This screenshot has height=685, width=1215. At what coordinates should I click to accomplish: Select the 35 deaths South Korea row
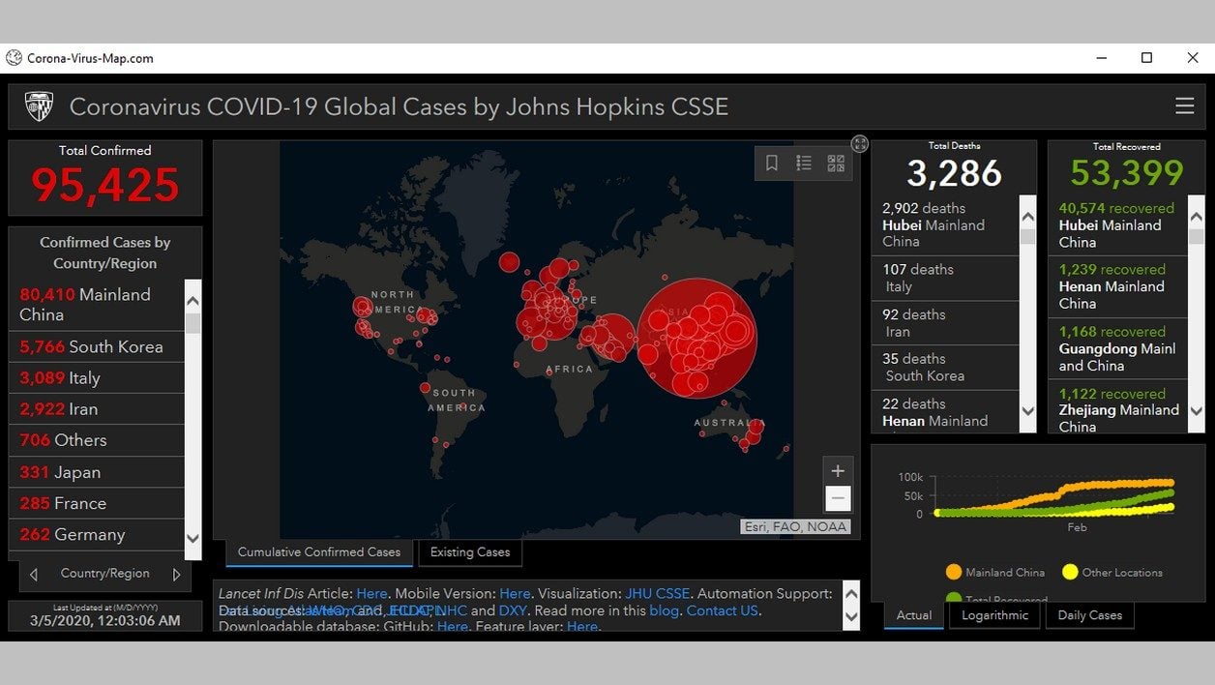coord(946,368)
